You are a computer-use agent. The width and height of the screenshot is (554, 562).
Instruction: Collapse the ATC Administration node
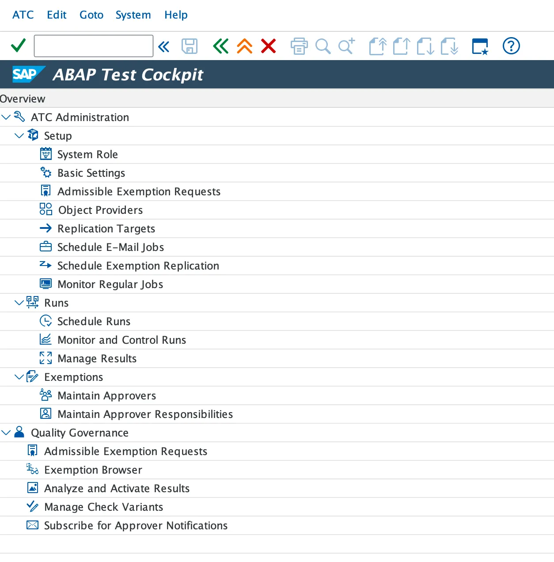coord(6,117)
